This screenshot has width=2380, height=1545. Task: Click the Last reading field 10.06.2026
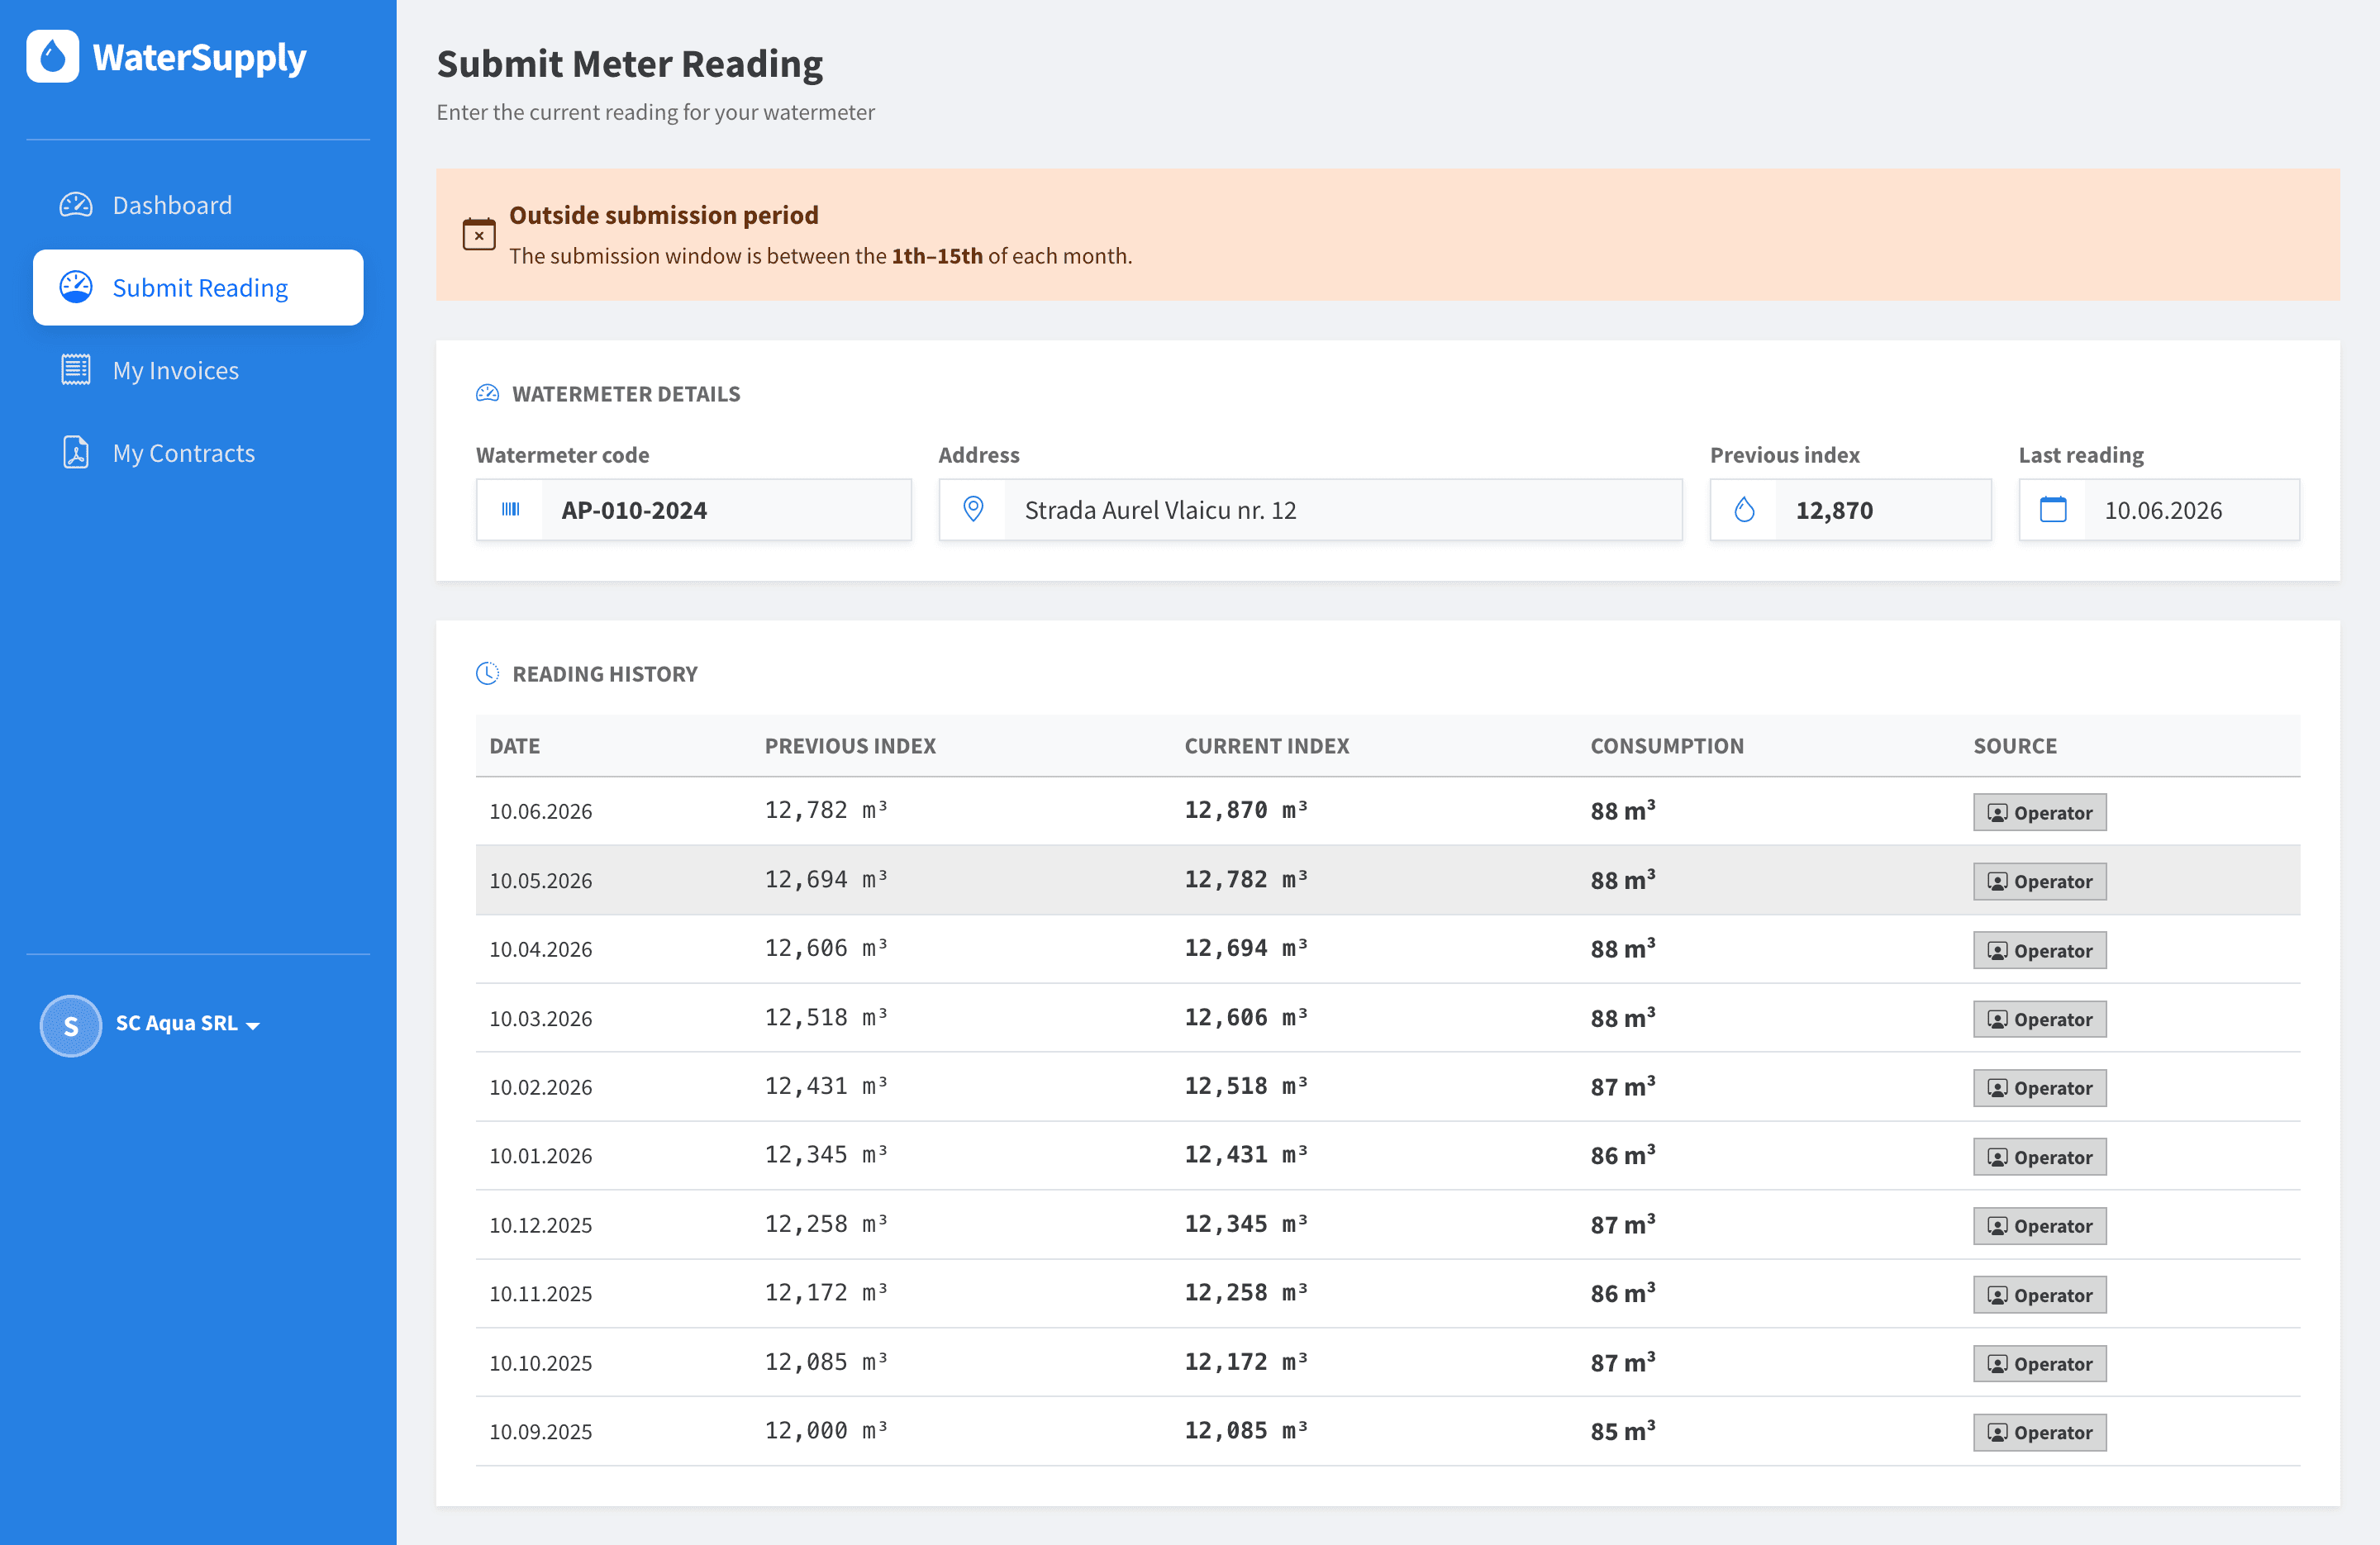click(2159, 510)
